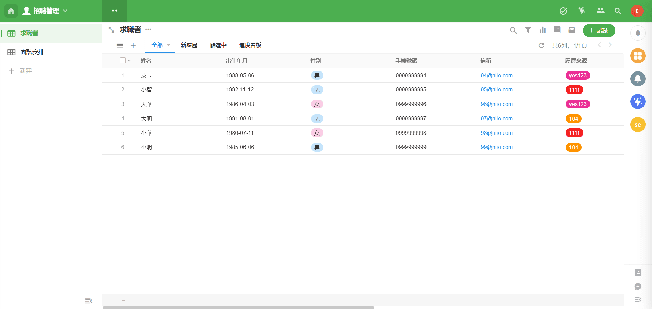
Task: Open the record named 皮卡
Action: (x=147, y=75)
